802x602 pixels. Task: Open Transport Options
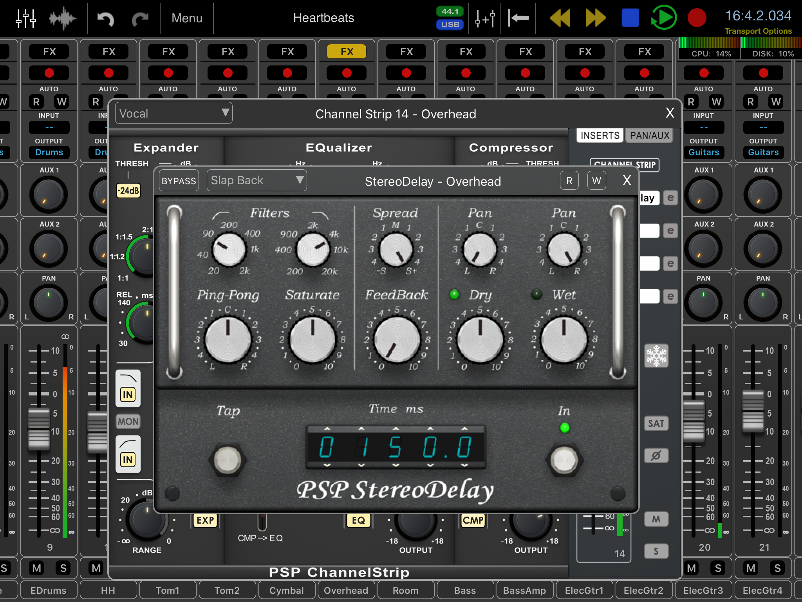(758, 31)
